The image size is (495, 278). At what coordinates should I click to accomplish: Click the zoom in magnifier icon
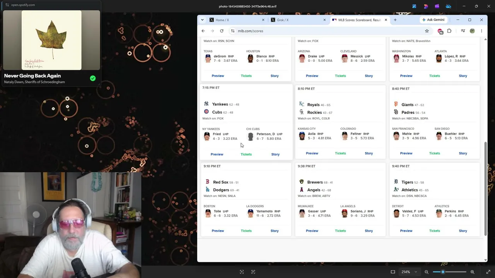click(x=472, y=272)
